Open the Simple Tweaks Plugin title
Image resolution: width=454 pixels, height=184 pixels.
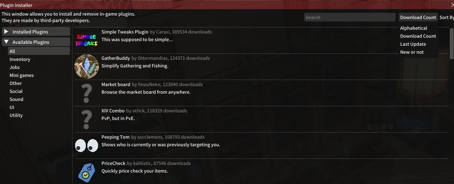[125, 32]
